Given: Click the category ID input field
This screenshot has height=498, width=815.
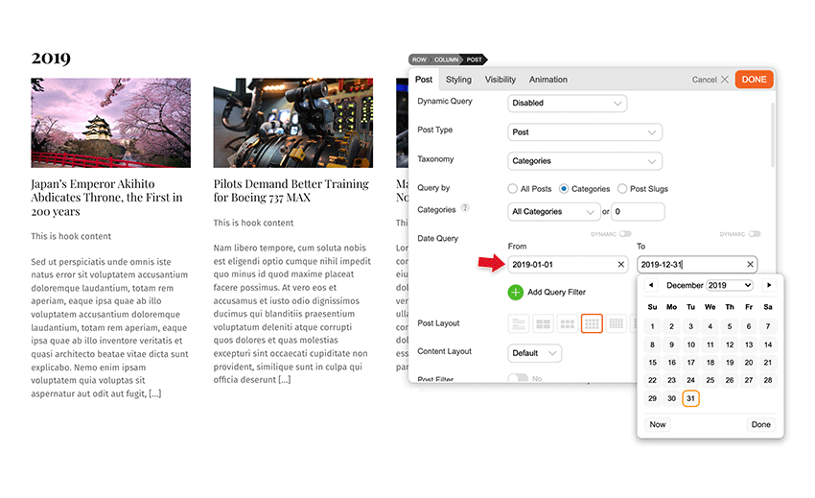Looking at the screenshot, I should tap(638, 212).
